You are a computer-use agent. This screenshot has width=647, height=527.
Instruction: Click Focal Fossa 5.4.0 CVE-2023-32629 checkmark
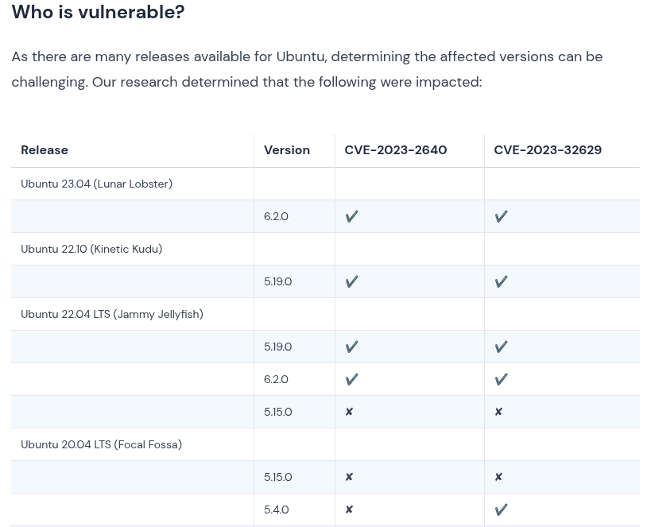[501, 510]
